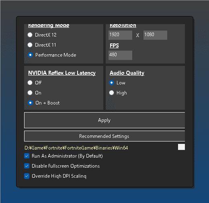The height and width of the screenshot is (203, 209).
Task: Click the white browse button beside path
Action: [x=181, y=147]
